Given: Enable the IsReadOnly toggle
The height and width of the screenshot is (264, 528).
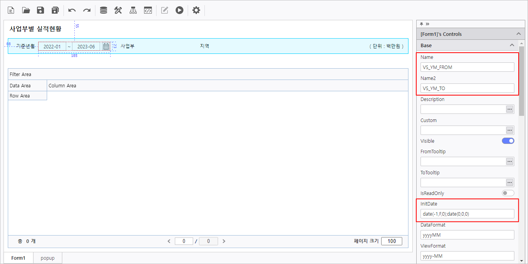Looking at the screenshot, I should (508, 193).
